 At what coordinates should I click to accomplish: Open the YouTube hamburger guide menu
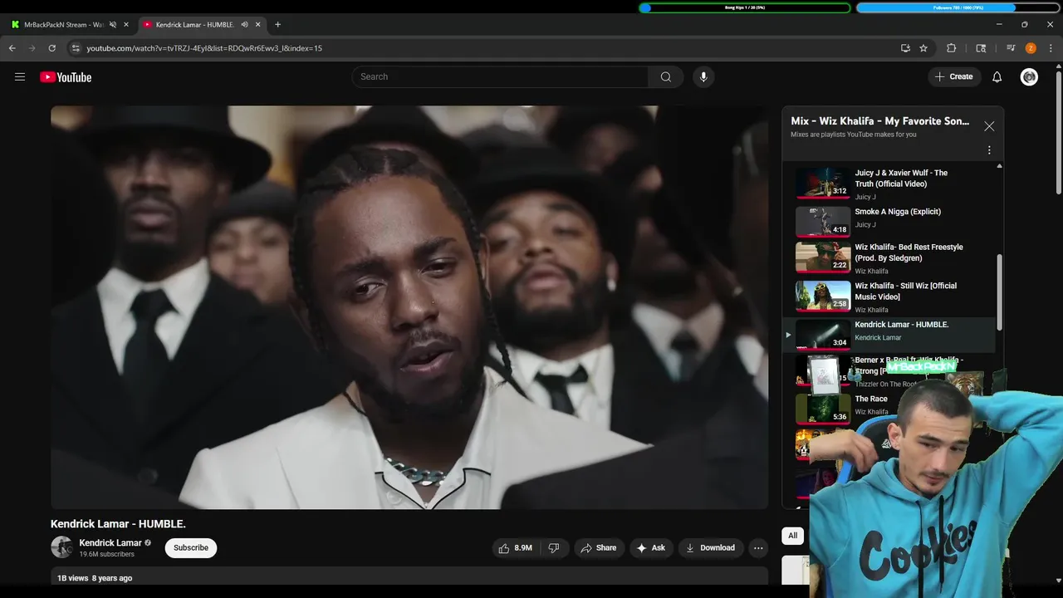(20, 77)
